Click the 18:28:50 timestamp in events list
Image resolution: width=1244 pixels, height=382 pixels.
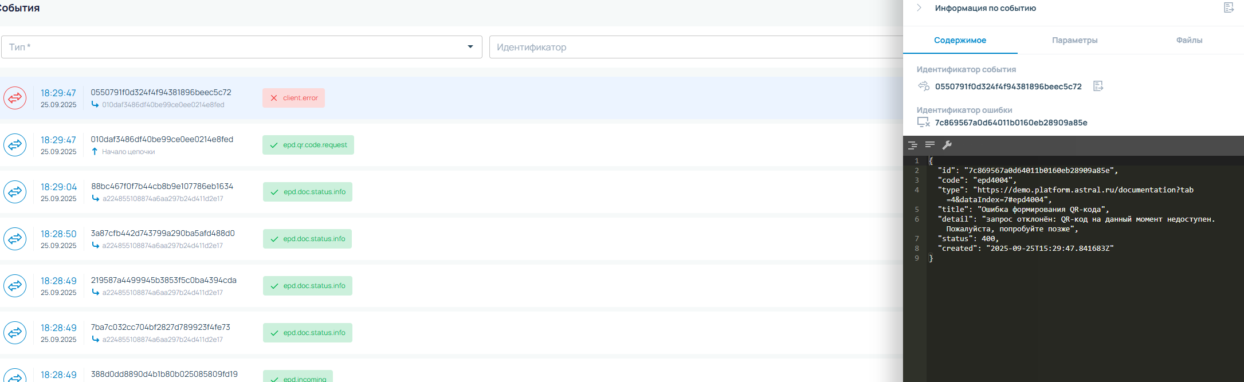58,234
